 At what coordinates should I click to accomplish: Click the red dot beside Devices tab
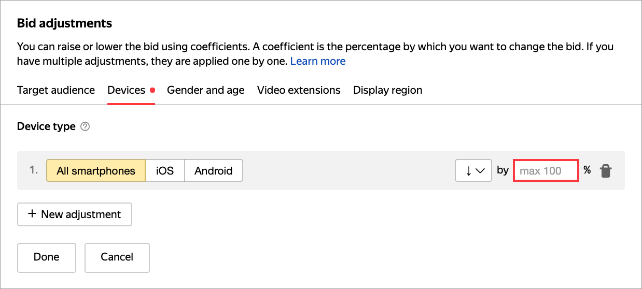pyautogui.click(x=152, y=90)
